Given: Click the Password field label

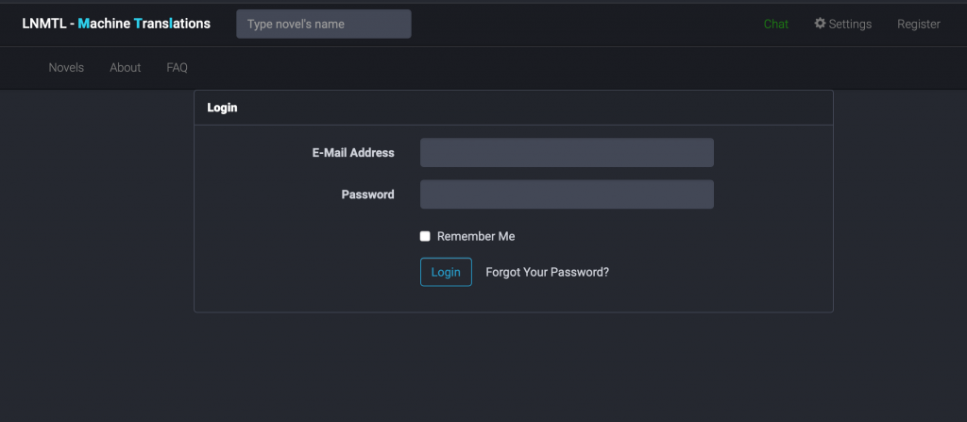Looking at the screenshot, I should [x=367, y=194].
